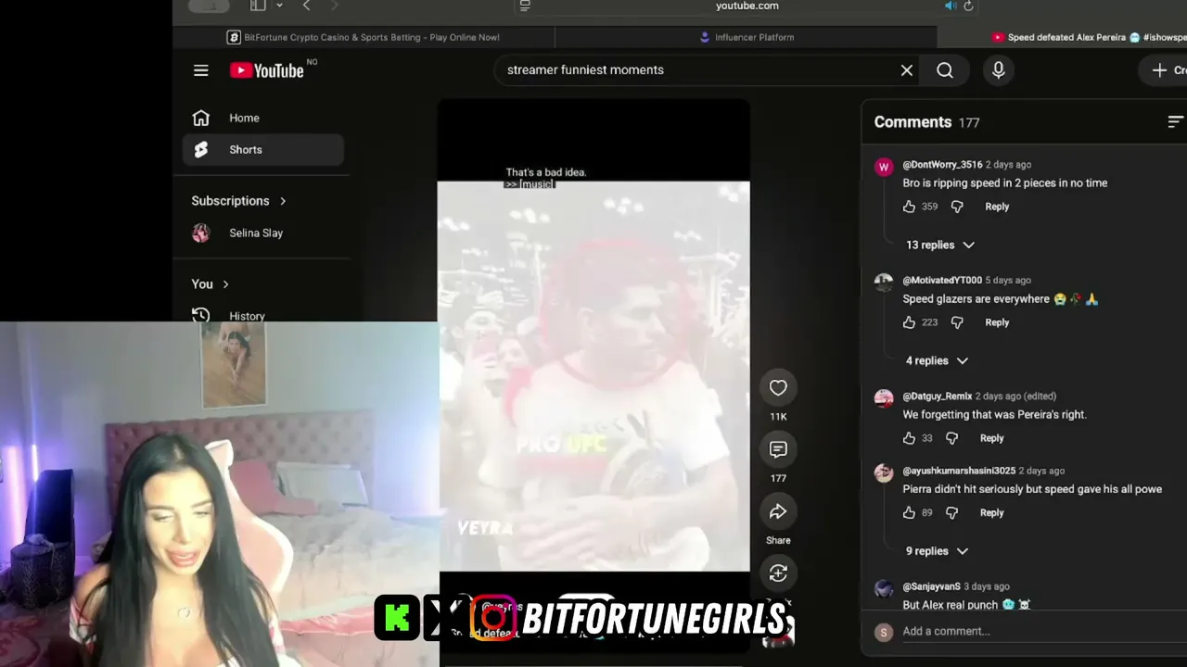Dislike @ayushkumarshasini3025's comment
The image size is (1187, 667).
pyautogui.click(x=951, y=512)
